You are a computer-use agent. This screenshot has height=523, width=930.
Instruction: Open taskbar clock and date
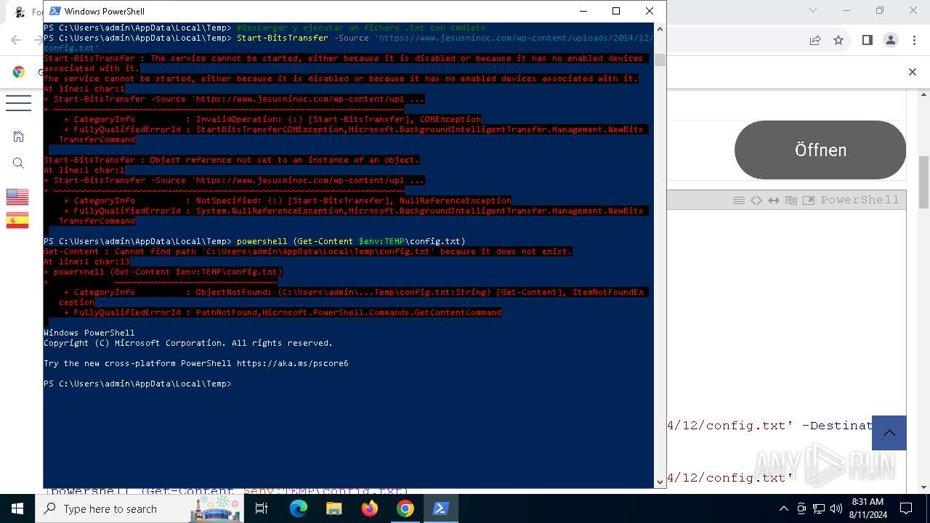tap(868, 508)
